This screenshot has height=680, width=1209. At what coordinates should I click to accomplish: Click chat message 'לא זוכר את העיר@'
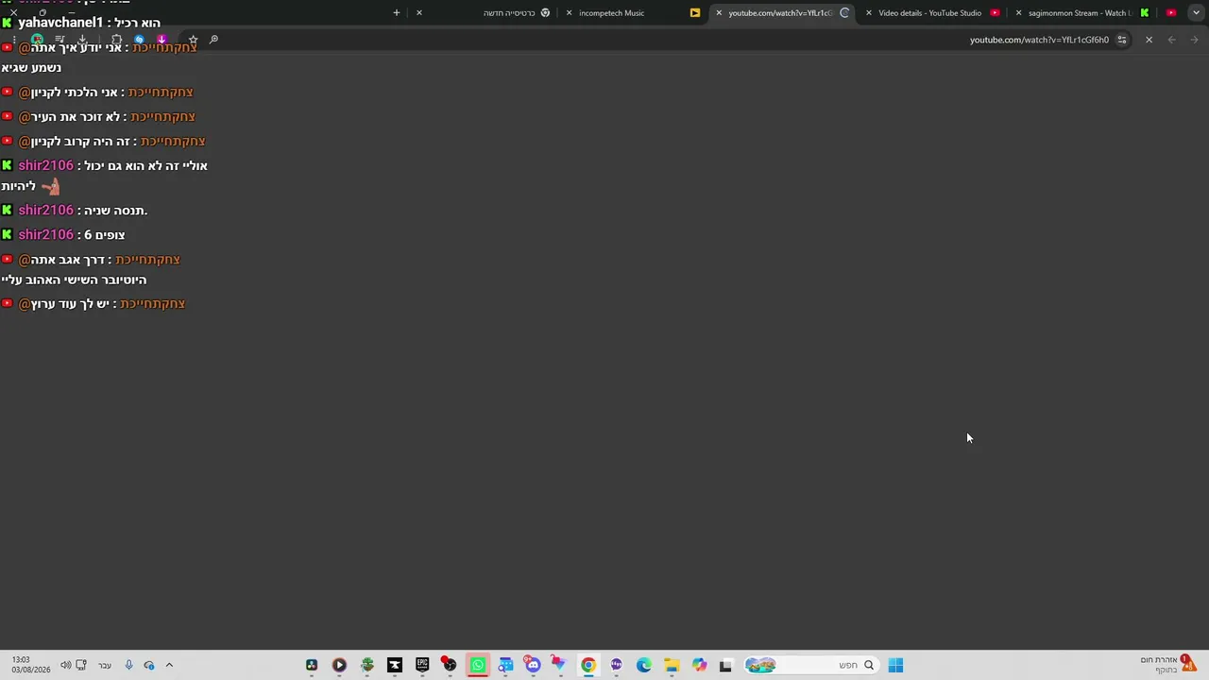coord(70,117)
